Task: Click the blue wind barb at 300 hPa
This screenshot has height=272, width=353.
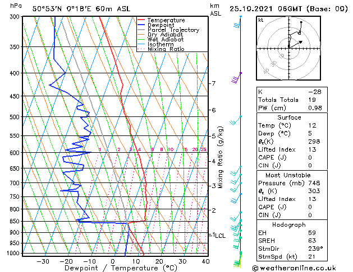Action: click(237, 22)
